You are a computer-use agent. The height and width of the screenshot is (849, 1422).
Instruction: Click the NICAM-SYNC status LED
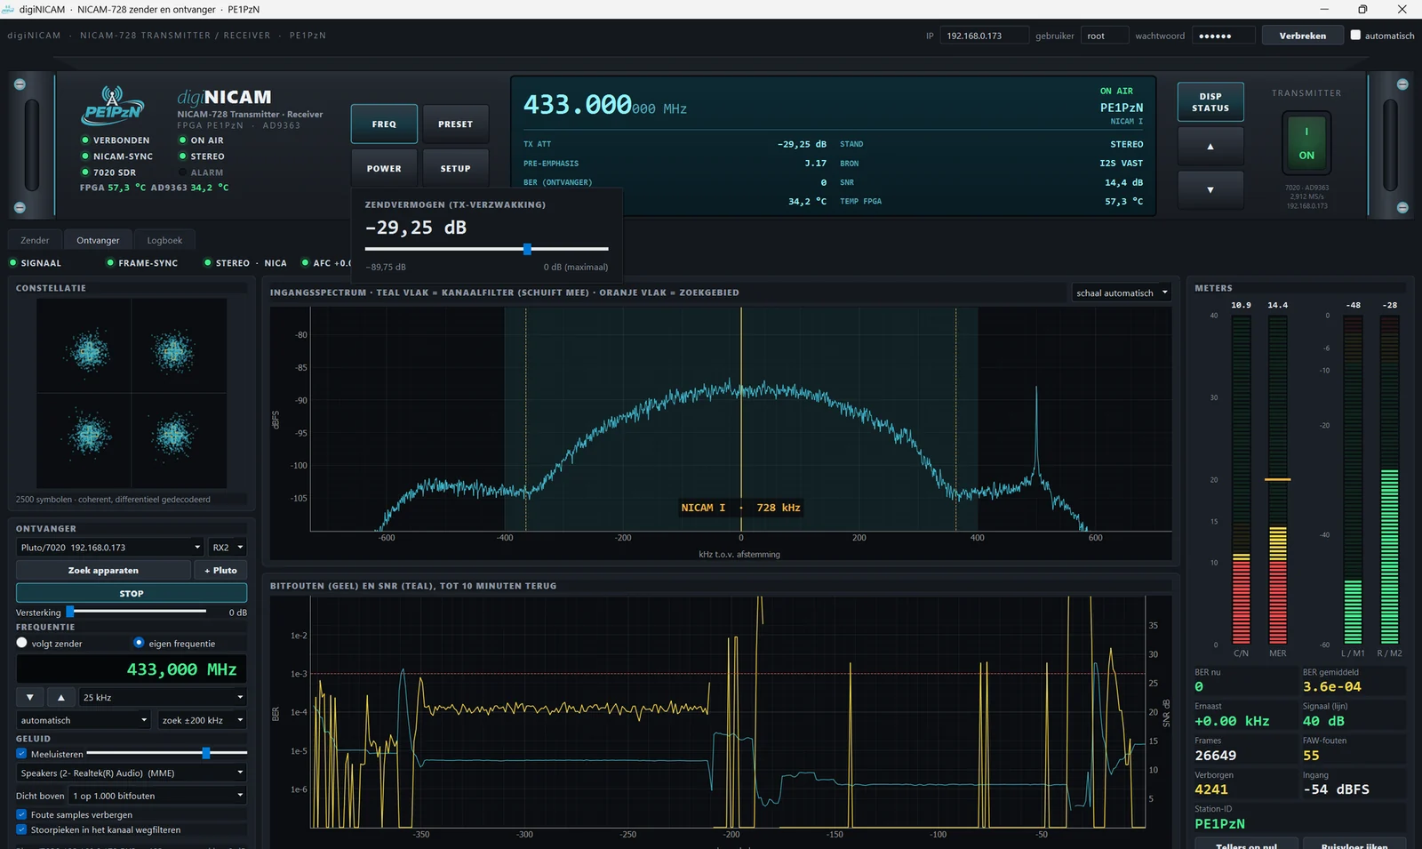tap(85, 156)
